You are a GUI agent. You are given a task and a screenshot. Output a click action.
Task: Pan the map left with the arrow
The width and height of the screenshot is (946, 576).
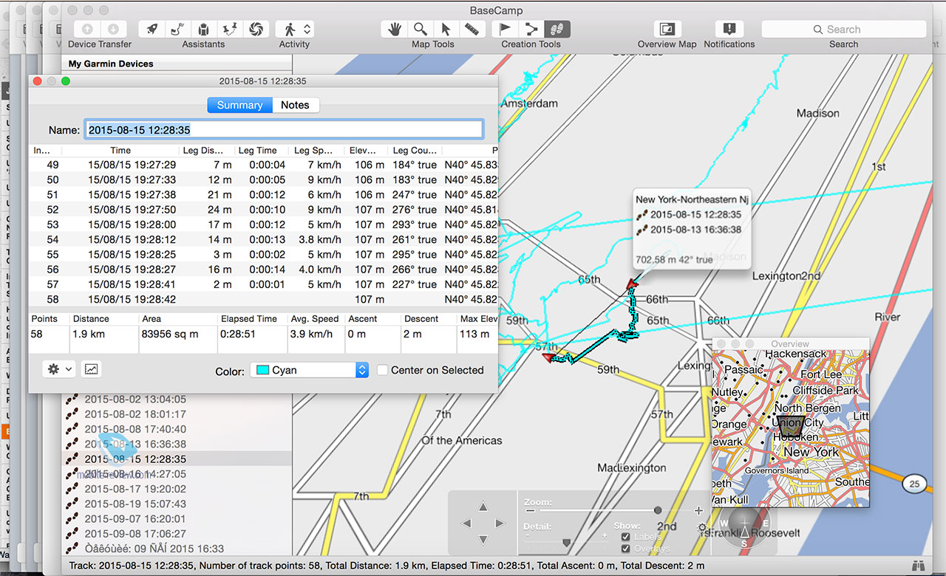pyautogui.click(x=466, y=523)
